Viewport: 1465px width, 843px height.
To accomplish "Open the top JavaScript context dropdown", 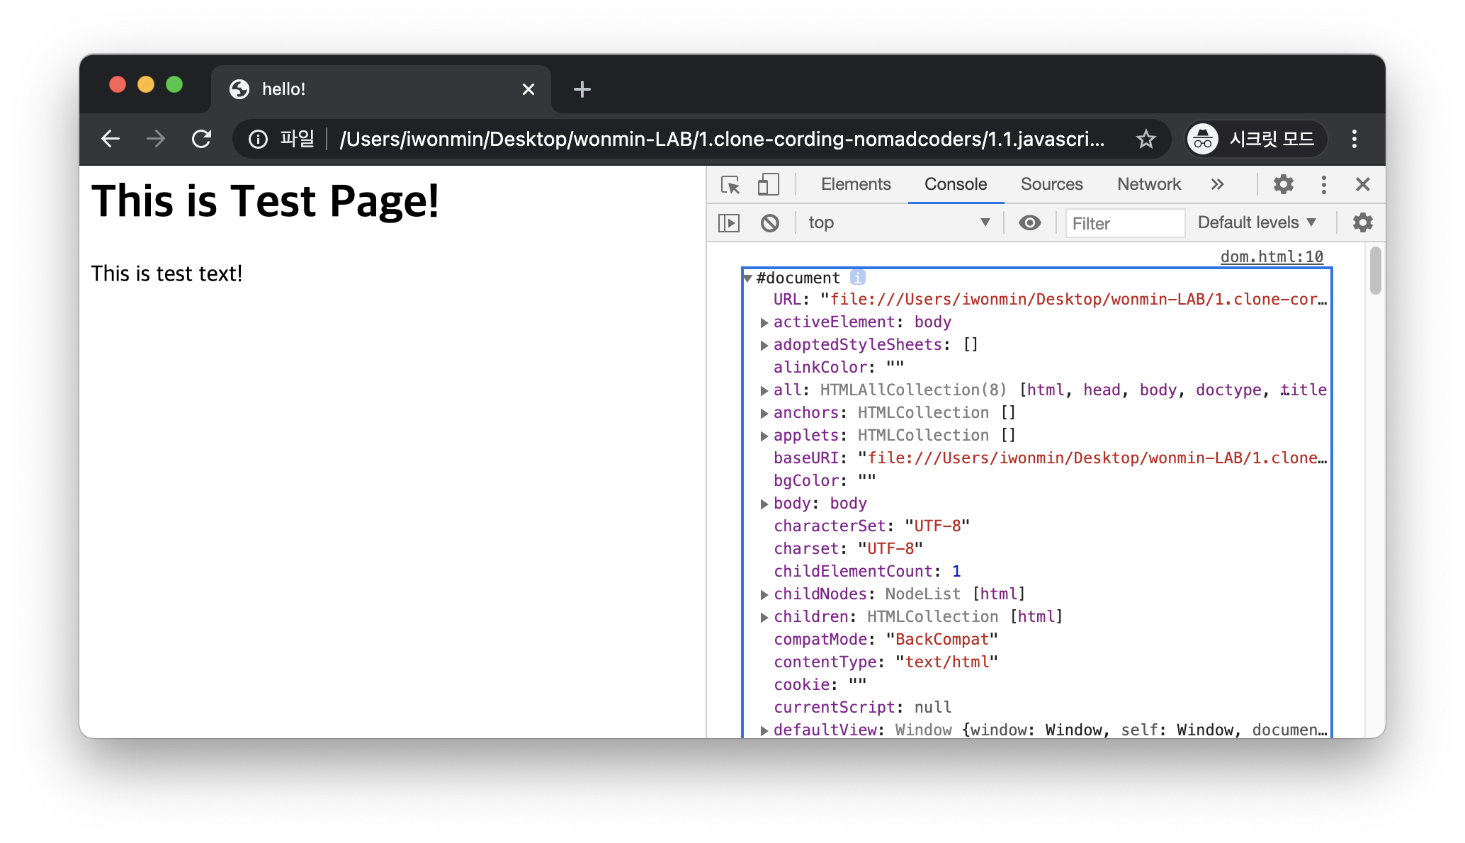I will [898, 223].
